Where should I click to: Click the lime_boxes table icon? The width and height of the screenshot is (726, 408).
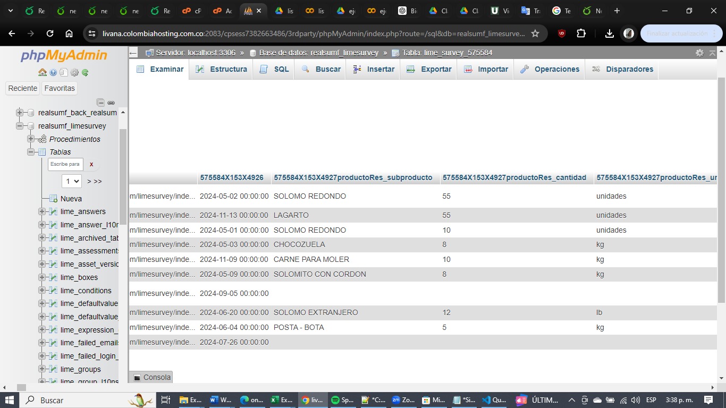pyautogui.click(x=53, y=277)
